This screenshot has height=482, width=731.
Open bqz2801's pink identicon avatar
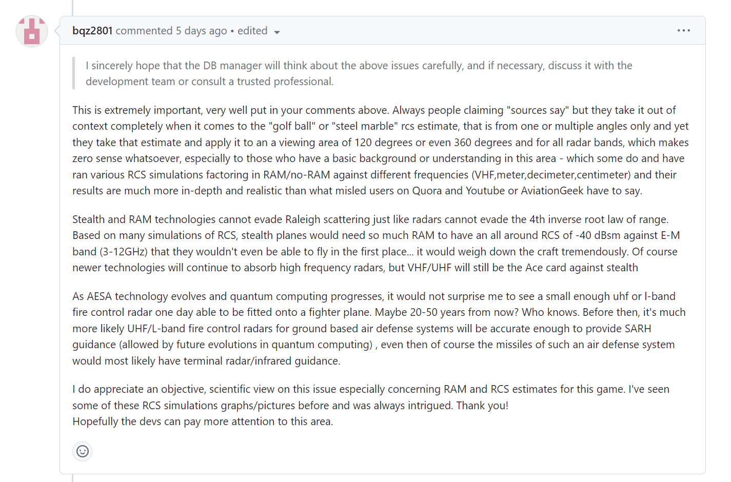pos(32,31)
